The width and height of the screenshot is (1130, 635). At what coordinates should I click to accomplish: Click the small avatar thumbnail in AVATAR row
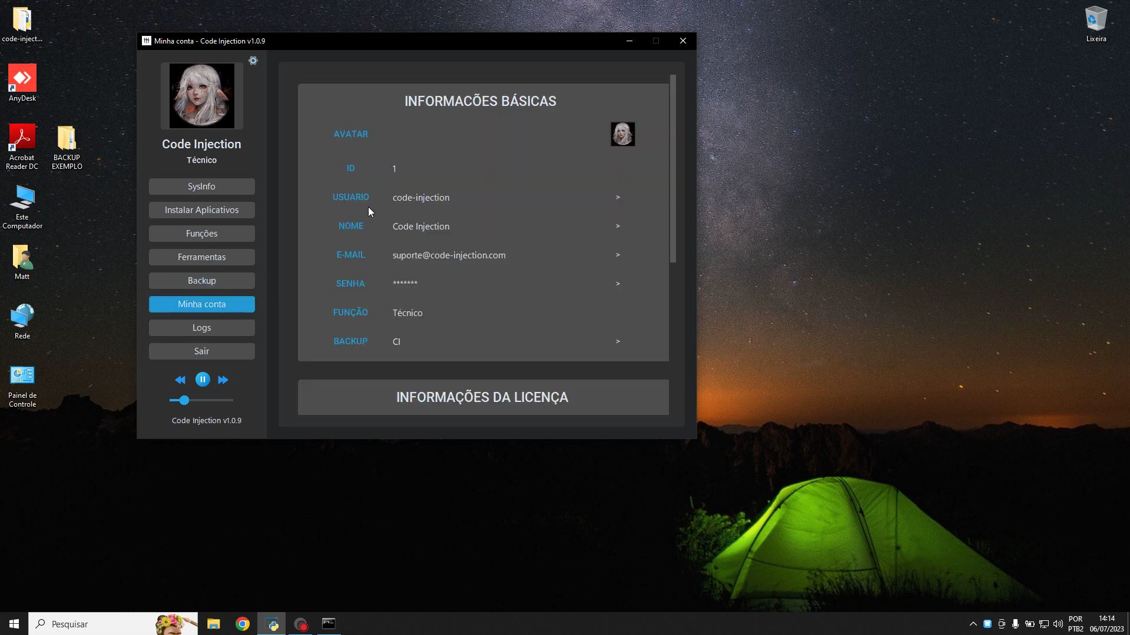click(623, 134)
